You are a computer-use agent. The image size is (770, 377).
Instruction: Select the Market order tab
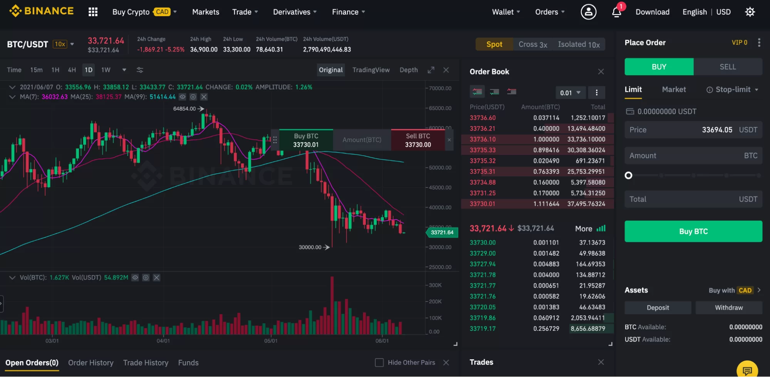[x=674, y=90]
